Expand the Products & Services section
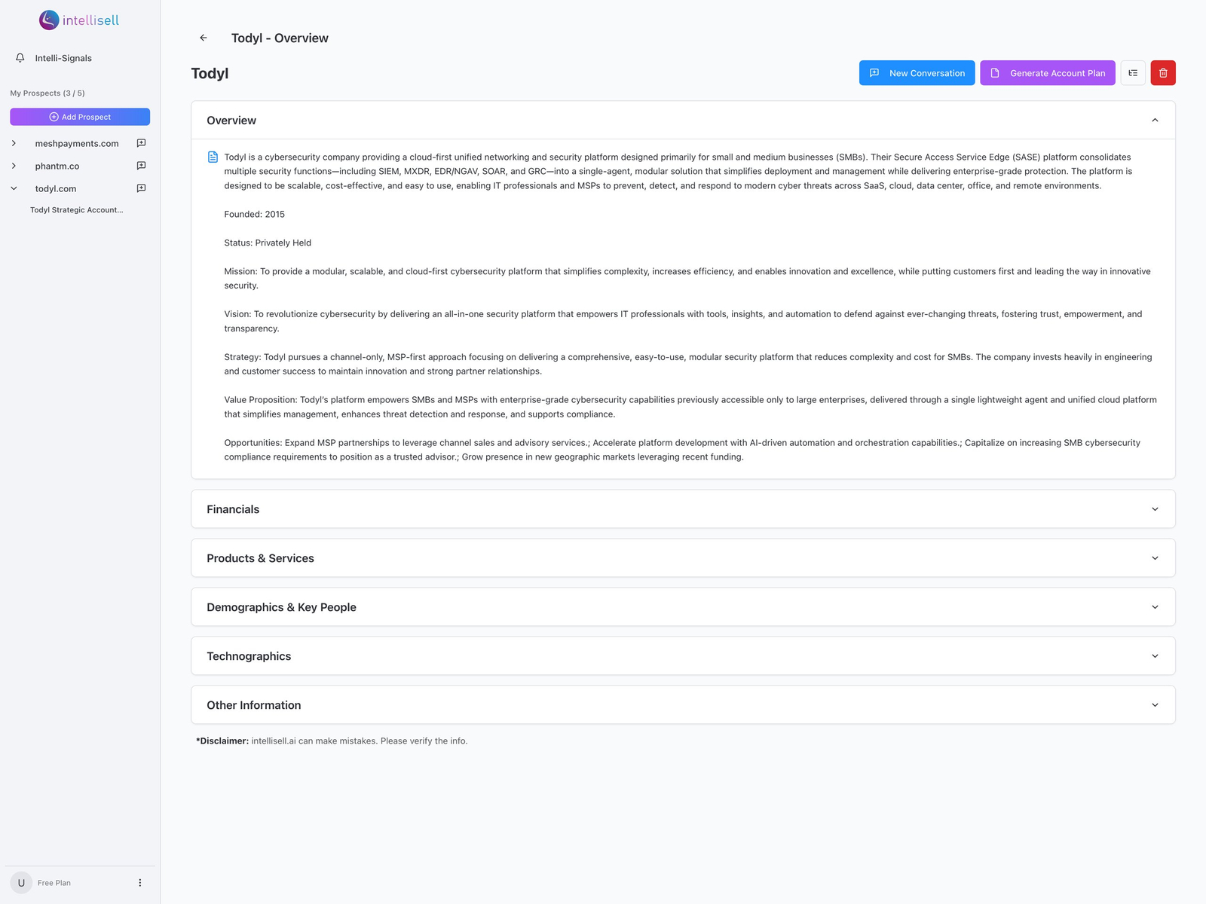 (683, 558)
